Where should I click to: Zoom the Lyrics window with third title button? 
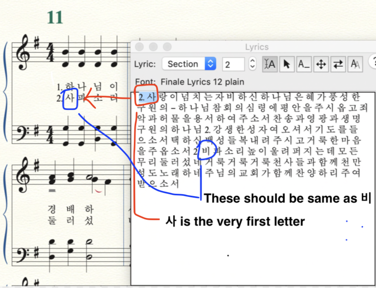click(167, 47)
